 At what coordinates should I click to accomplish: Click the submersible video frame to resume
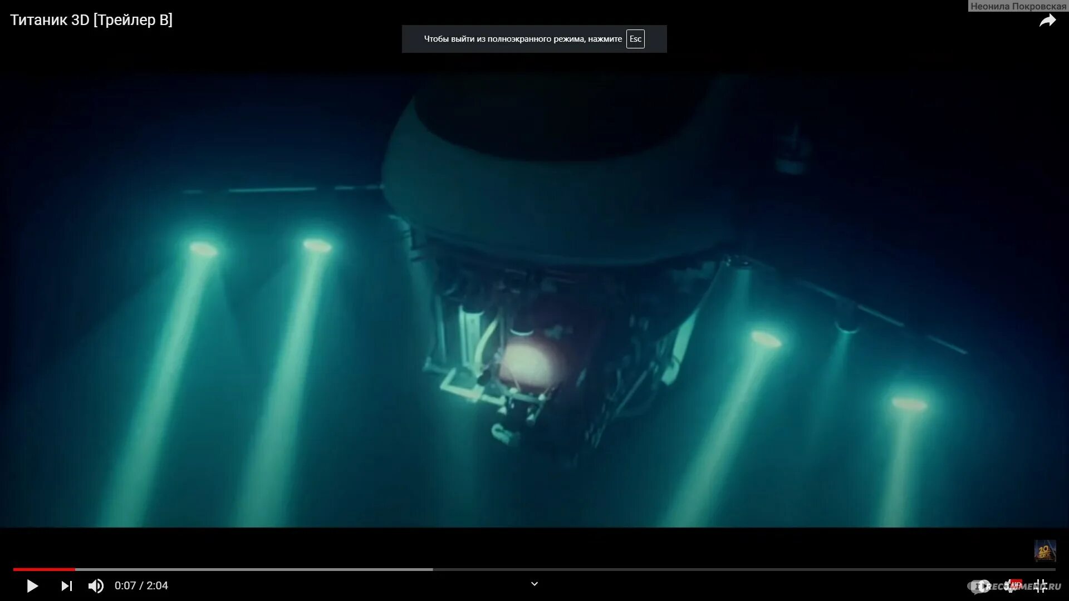(534, 300)
